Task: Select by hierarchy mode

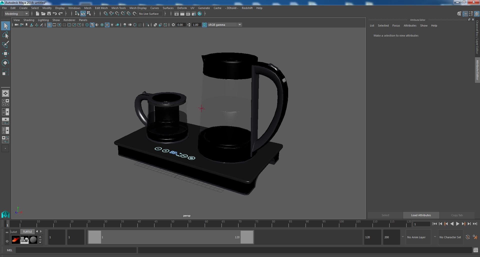Action: point(77,14)
